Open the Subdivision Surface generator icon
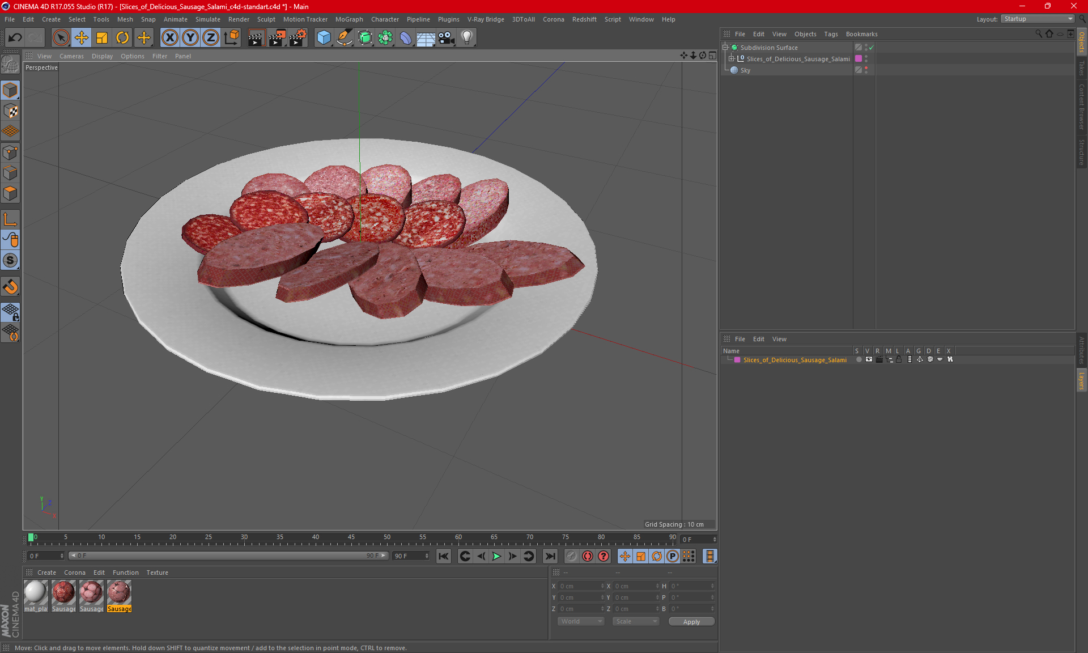Screen dimensions: 1088x653 point(365,38)
